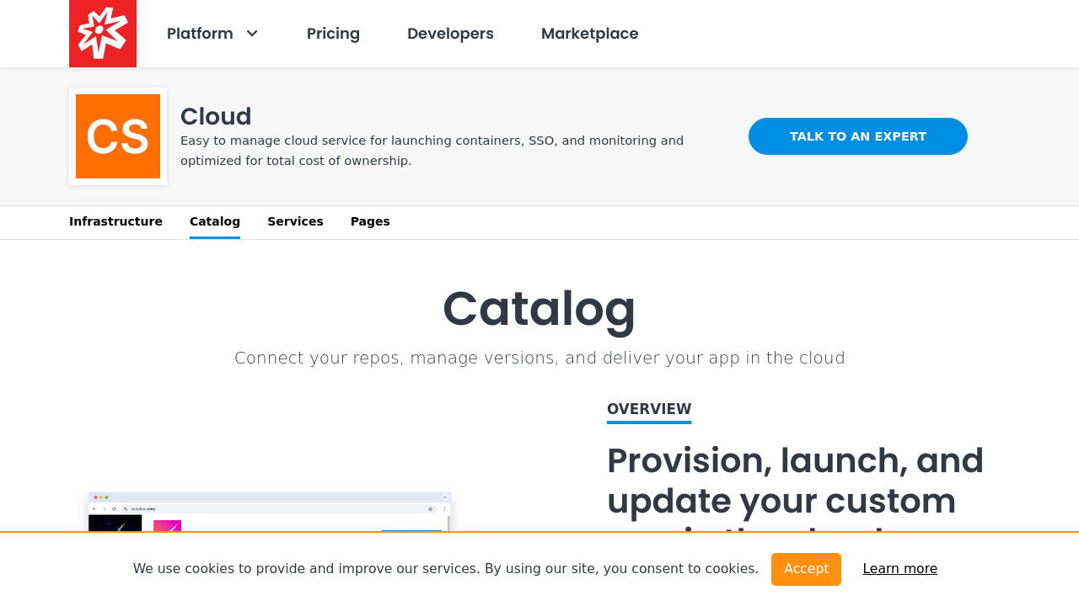Click the browser screenshot thumbnail
This screenshot has height=606, width=1079.
pos(269,511)
